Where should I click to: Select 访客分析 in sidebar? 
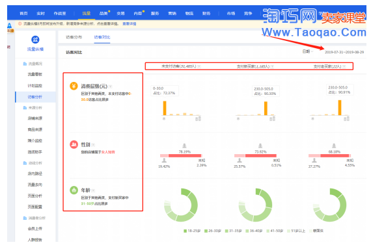coord(35,97)
